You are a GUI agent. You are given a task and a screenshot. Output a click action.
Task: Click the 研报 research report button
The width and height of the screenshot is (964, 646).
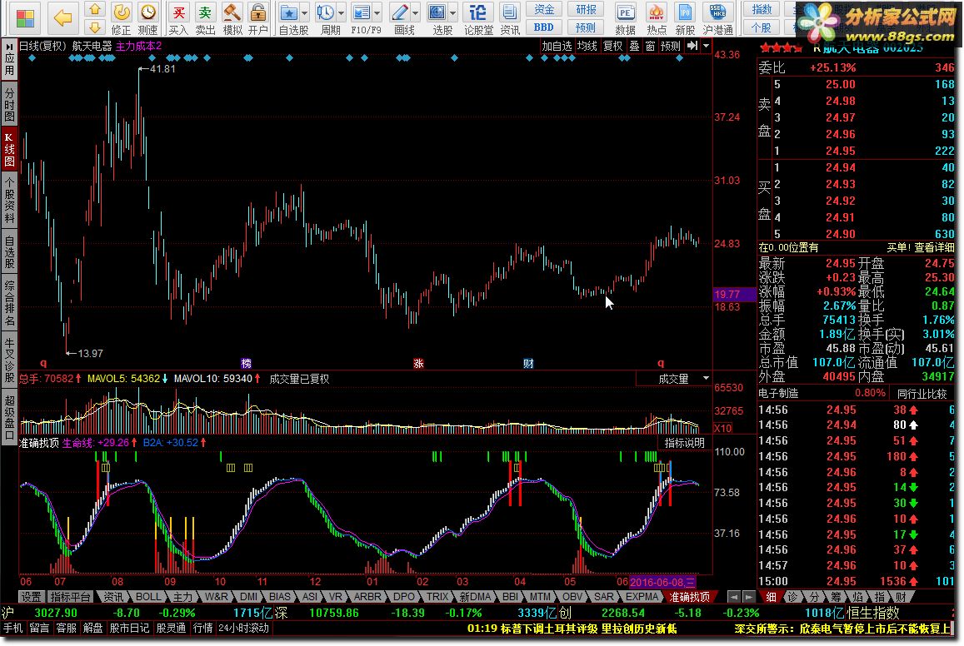point(585,10)
